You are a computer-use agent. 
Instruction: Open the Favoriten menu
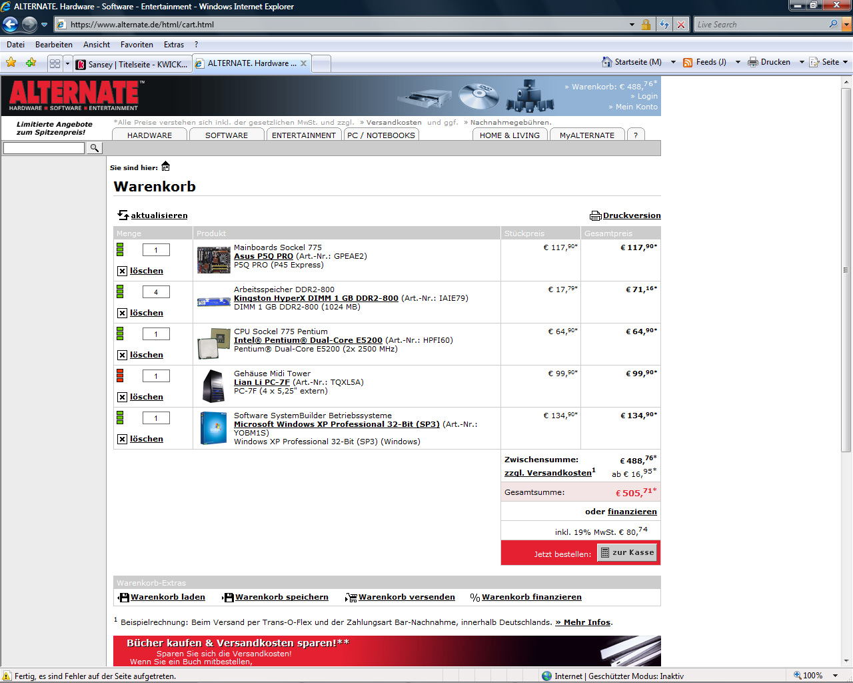[x=137, y=45]
